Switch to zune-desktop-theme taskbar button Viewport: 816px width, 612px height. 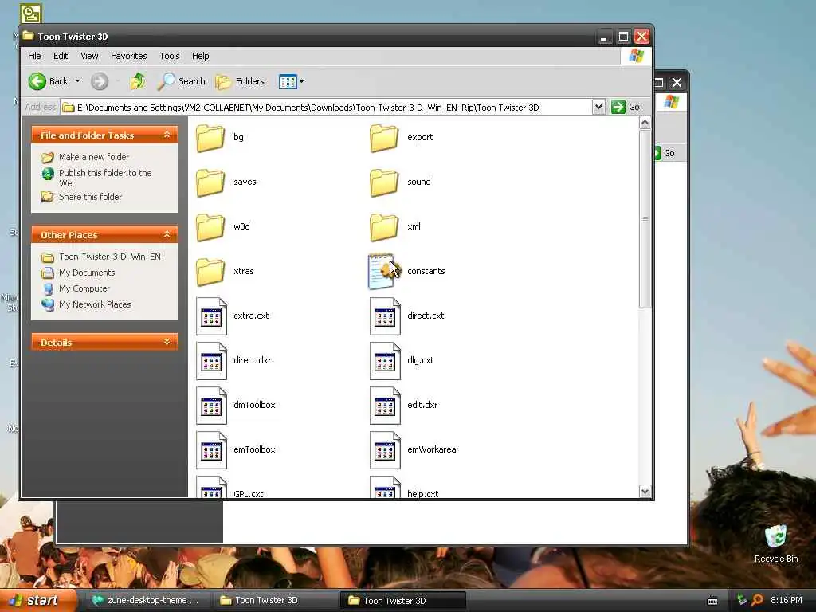pyautogui.click(x=147, y=601)
